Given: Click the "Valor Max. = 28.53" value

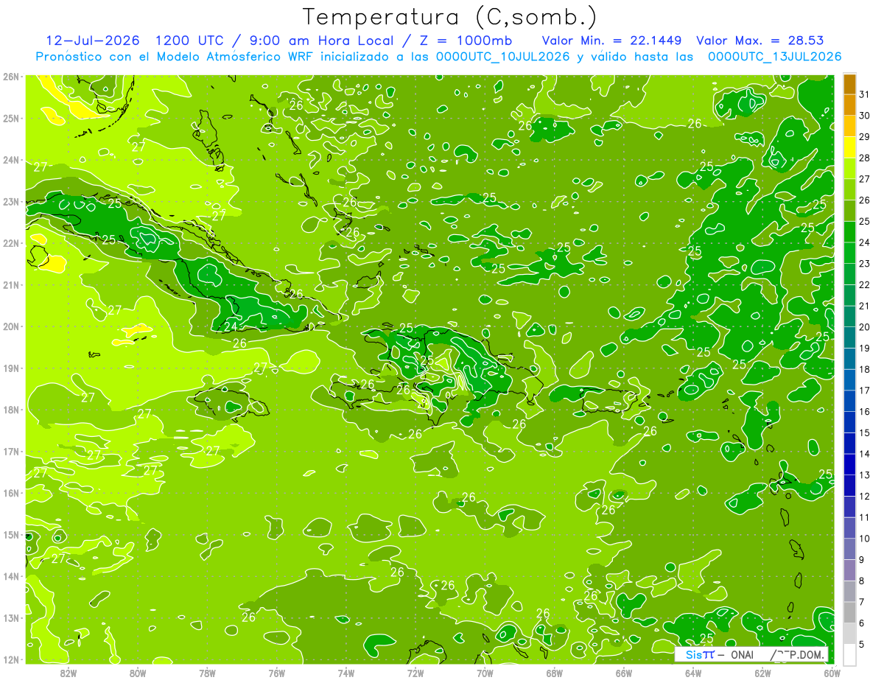Looking at the screenshot, I should click(x=760, y=41).
